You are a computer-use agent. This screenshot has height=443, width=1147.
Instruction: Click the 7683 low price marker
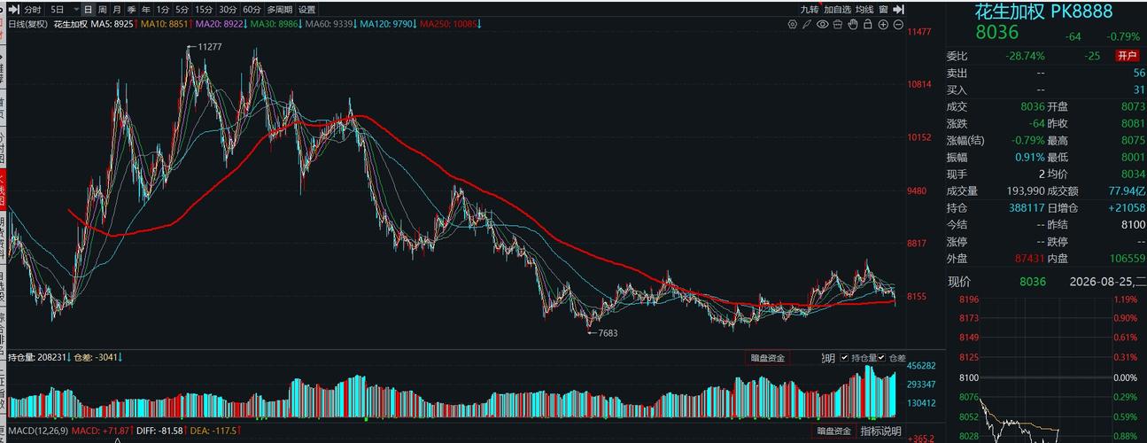point(607,333)
